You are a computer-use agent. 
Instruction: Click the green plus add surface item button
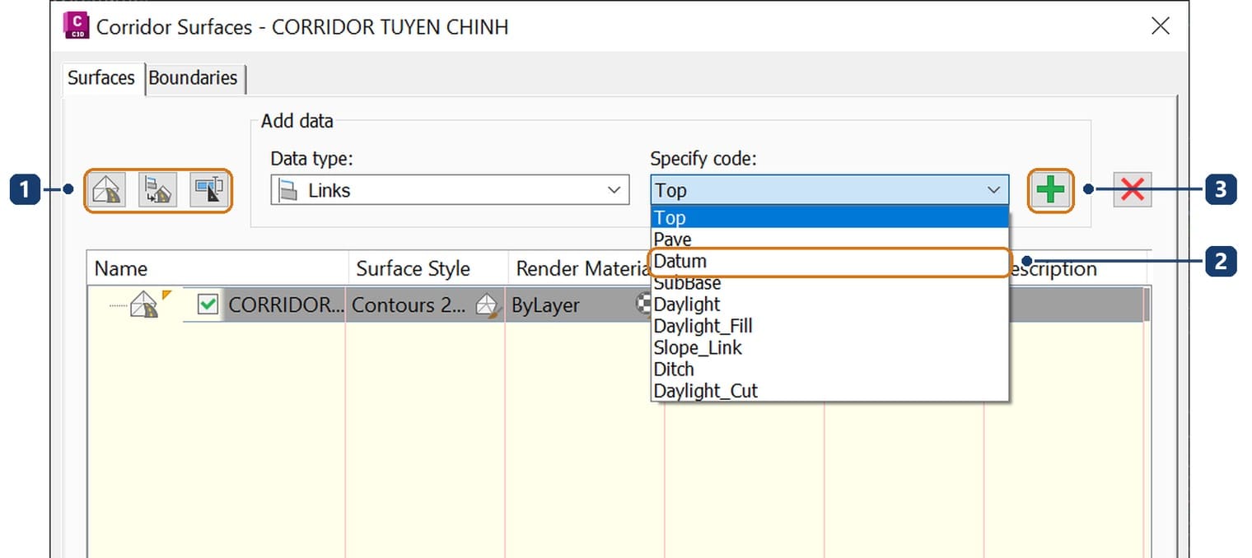click(1050, 190)
